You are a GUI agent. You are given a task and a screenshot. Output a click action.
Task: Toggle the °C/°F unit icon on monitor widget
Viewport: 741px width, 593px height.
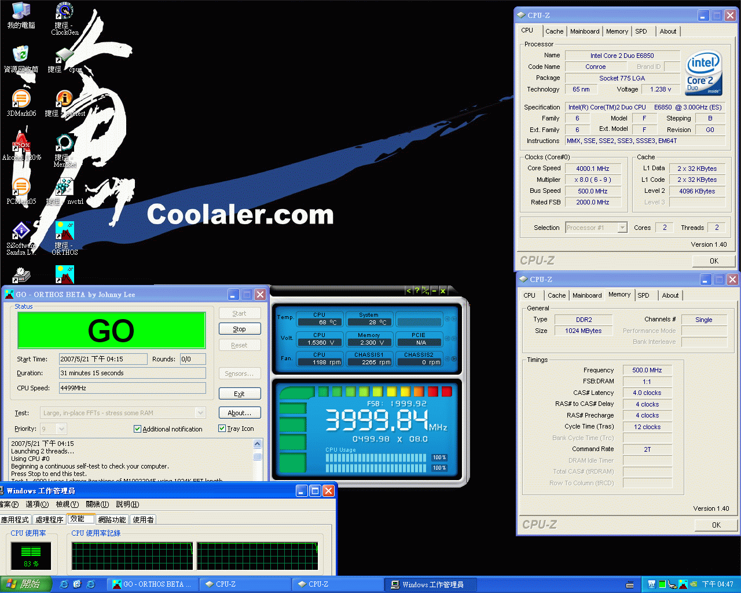point(425,291)
